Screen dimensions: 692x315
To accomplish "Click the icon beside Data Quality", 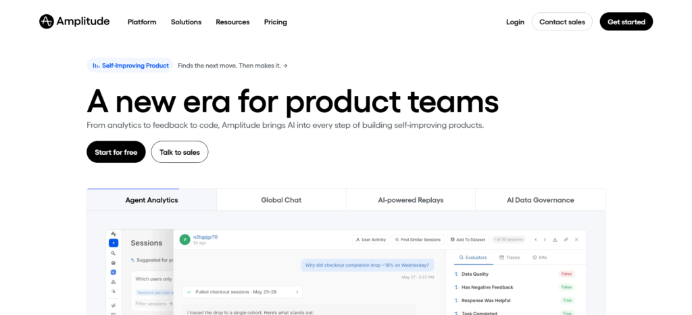I will point(456,274).
